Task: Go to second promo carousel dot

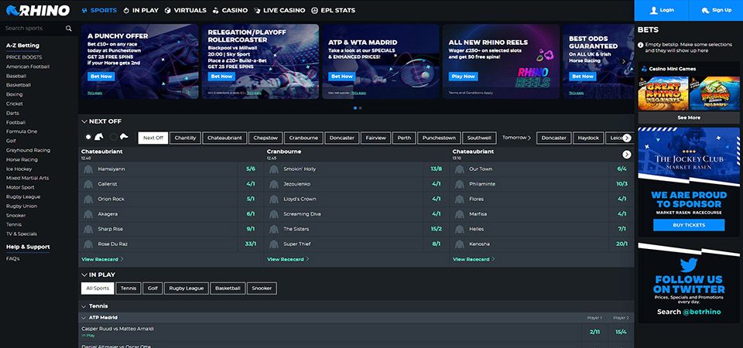Action: coord(360,108)
